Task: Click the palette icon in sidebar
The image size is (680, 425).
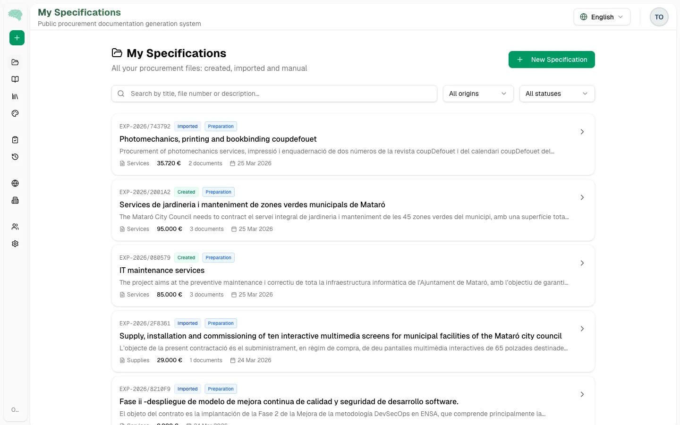Action: (15, 113)
